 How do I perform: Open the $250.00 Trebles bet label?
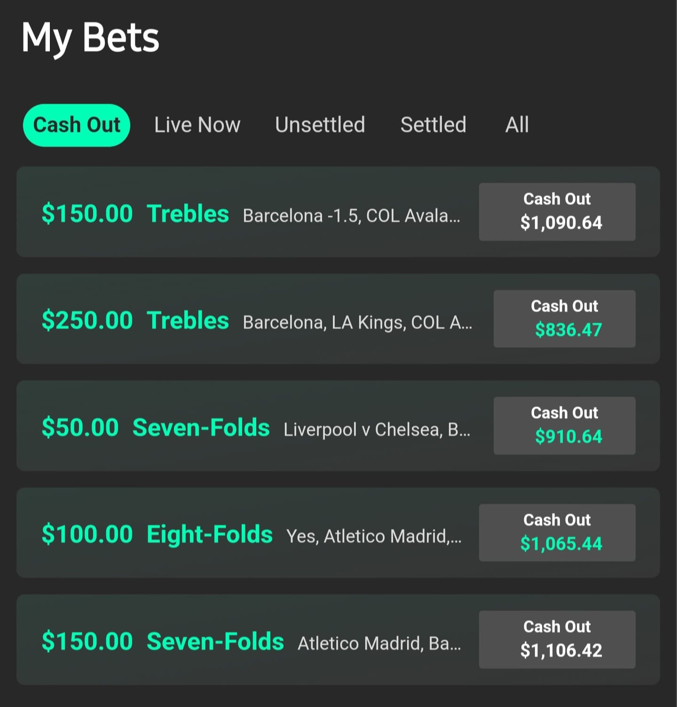coord(135,321)
